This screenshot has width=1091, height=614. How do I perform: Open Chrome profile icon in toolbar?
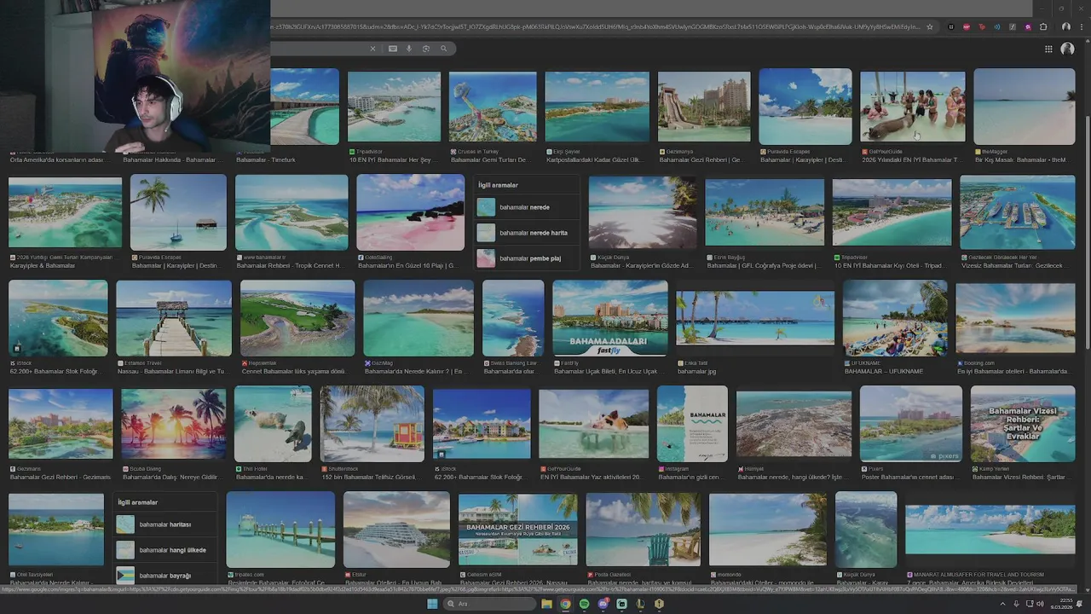[1066, 26]
